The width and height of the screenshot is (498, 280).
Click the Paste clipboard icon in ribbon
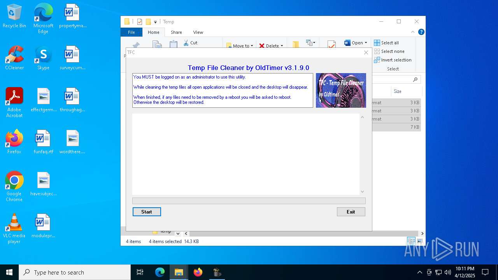point(174,44)
